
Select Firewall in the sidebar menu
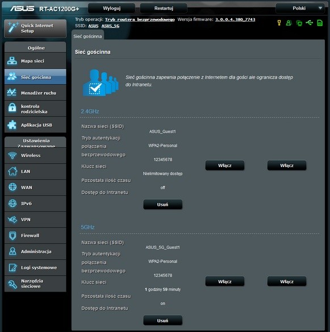(x=35, y=235)
